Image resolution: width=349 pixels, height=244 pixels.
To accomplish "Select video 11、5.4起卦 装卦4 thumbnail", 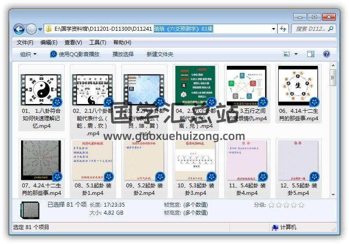I will point(247,160).
